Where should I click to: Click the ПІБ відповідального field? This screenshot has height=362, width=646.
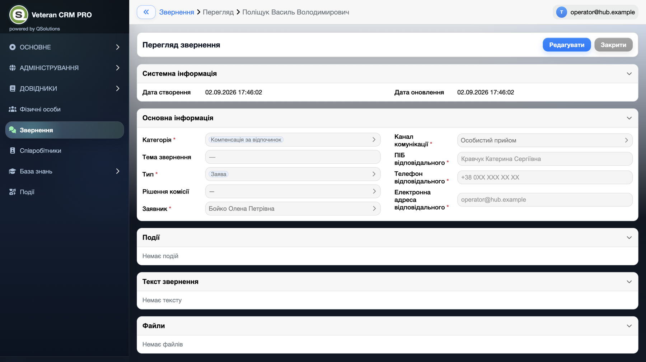545,159
